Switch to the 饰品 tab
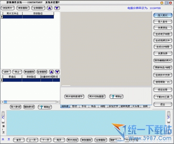Image resolution: width=174 pixels, height=144 pixels. pyautogui.click(x=93, y=106)
